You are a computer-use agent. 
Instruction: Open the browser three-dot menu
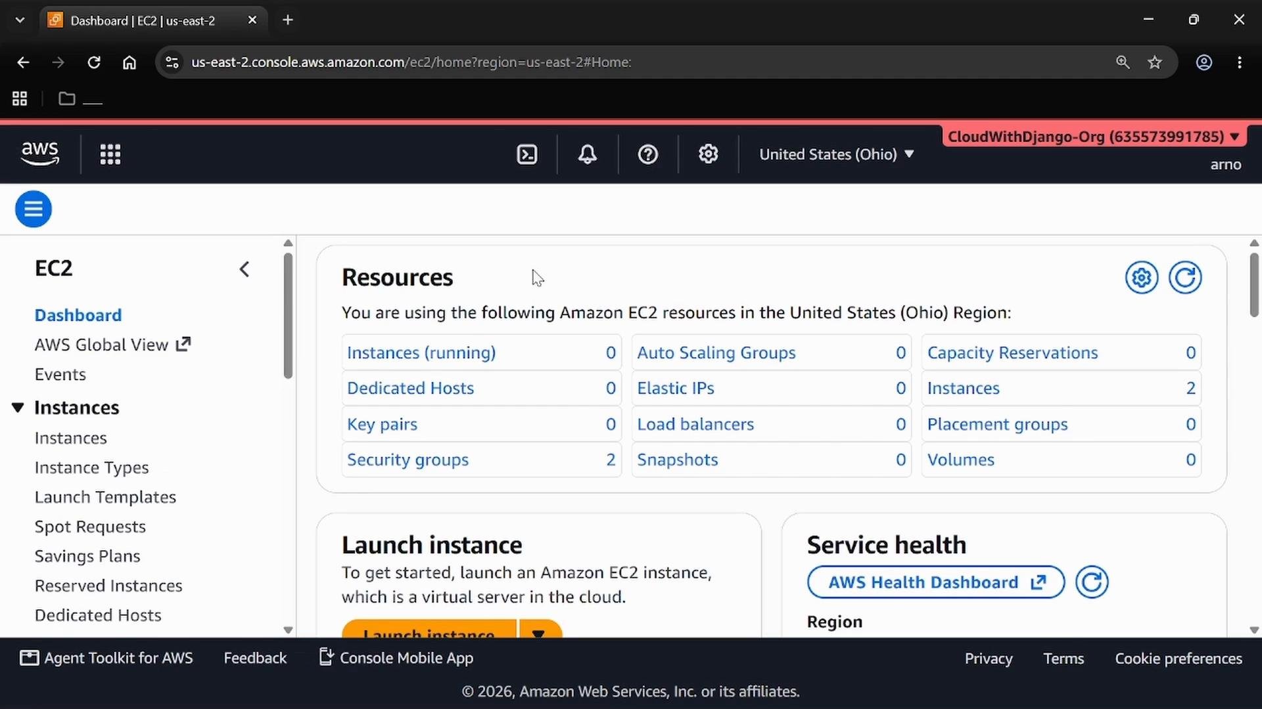click(x=1240, y=62)
